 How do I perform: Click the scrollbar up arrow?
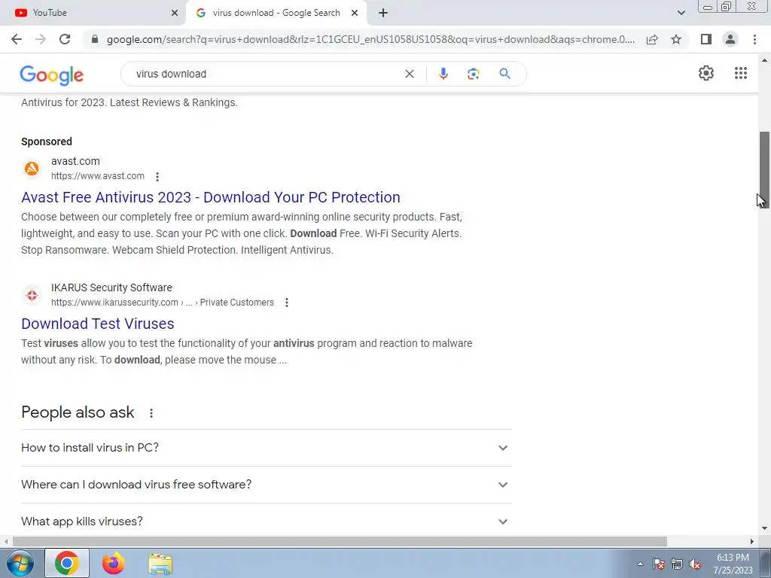click(x=764, y=60)
